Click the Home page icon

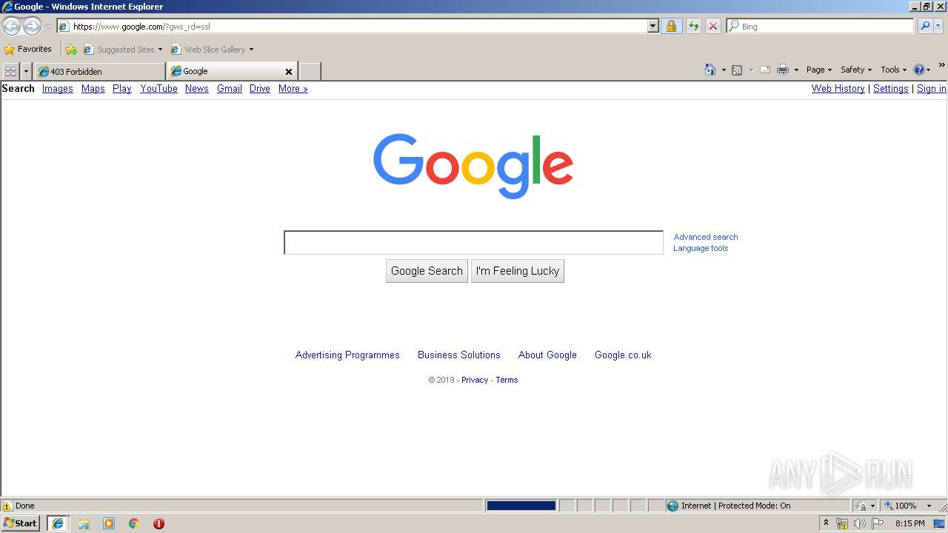click(x=710, y=70)
